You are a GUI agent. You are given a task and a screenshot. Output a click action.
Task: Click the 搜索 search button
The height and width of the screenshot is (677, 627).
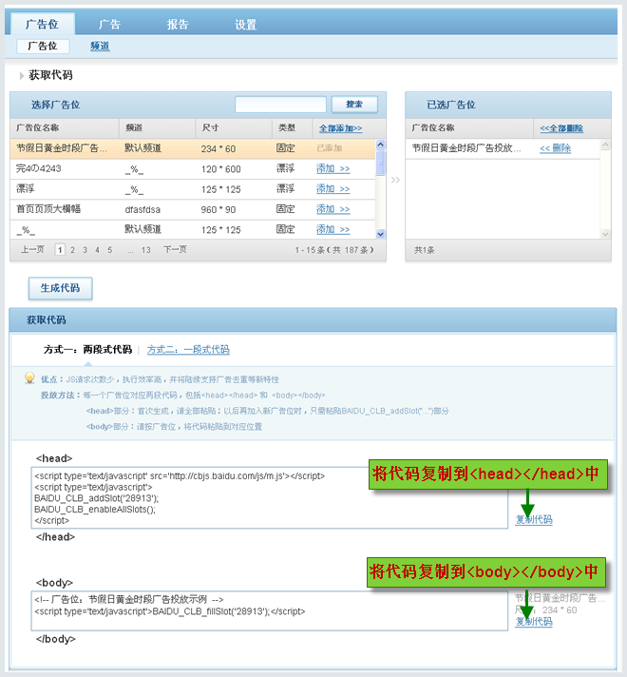(x=354, y=105)
